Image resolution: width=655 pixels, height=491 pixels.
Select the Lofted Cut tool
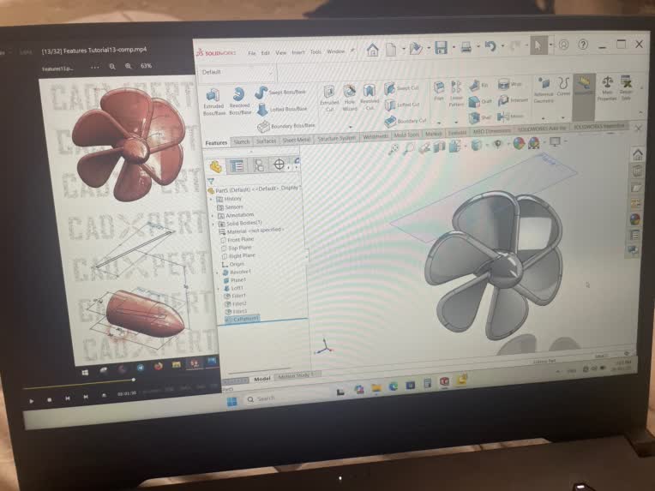coord(402,105)
